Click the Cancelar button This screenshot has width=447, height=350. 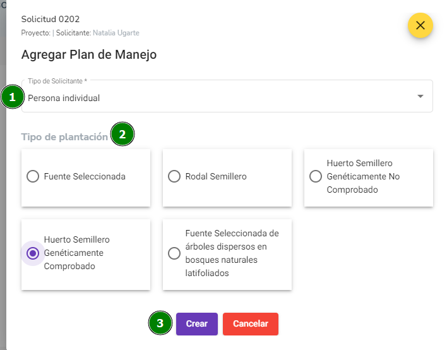click(251, 323)
